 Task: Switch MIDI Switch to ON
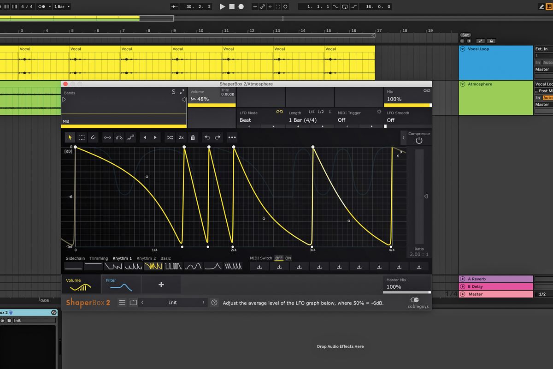288,258
